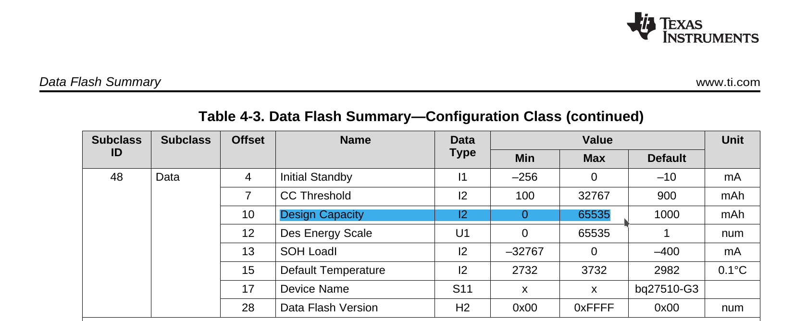
Task: Select the SOH LoadI min value –32767
Action: tap(525, 252)
